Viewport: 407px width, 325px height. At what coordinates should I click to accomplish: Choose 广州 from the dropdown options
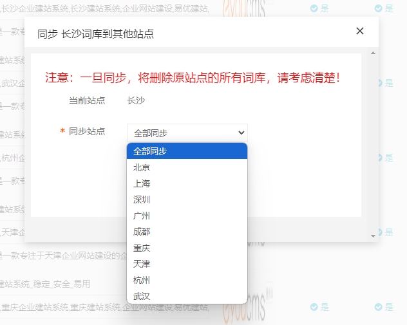[x=187, y=216]
